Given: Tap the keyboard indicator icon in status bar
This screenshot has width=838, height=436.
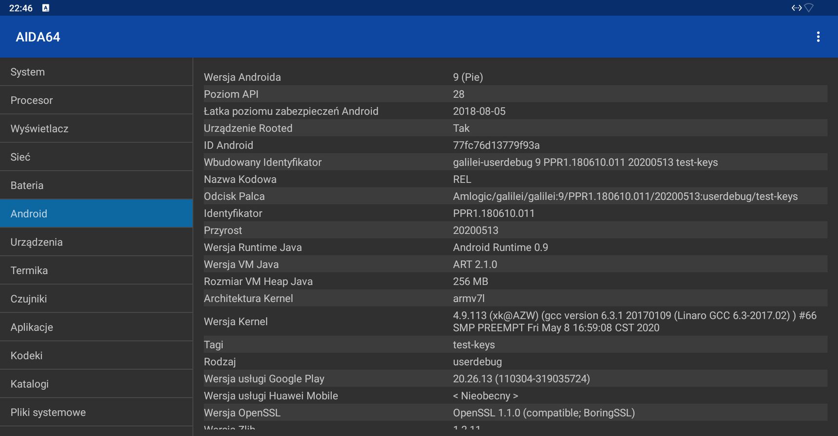Looking at the screenshot, I should point(46,8).
